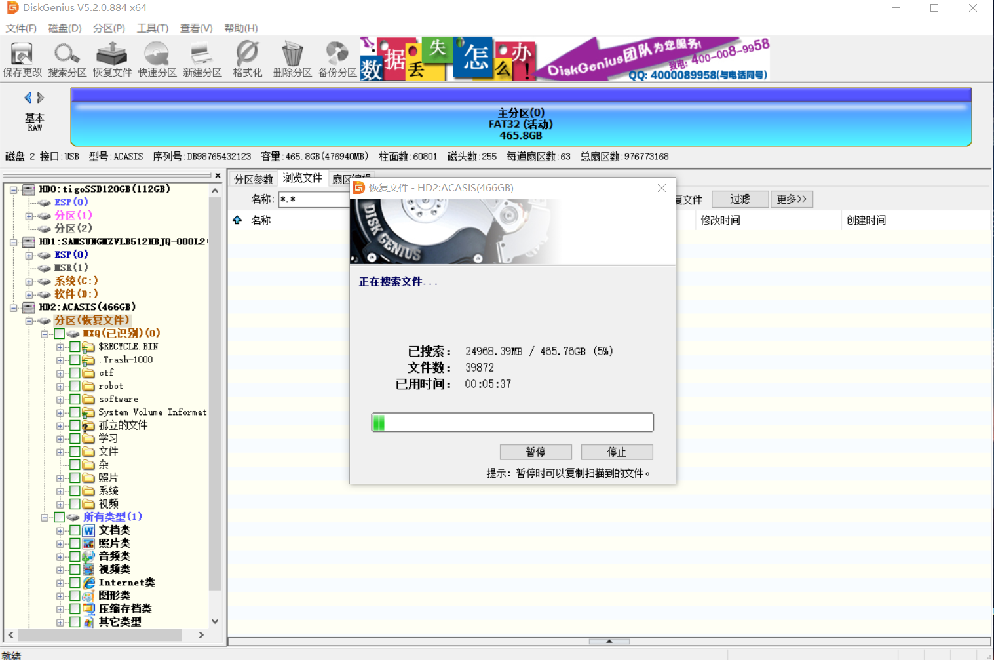Click the icon of 压缩存档类

[88, 609]
